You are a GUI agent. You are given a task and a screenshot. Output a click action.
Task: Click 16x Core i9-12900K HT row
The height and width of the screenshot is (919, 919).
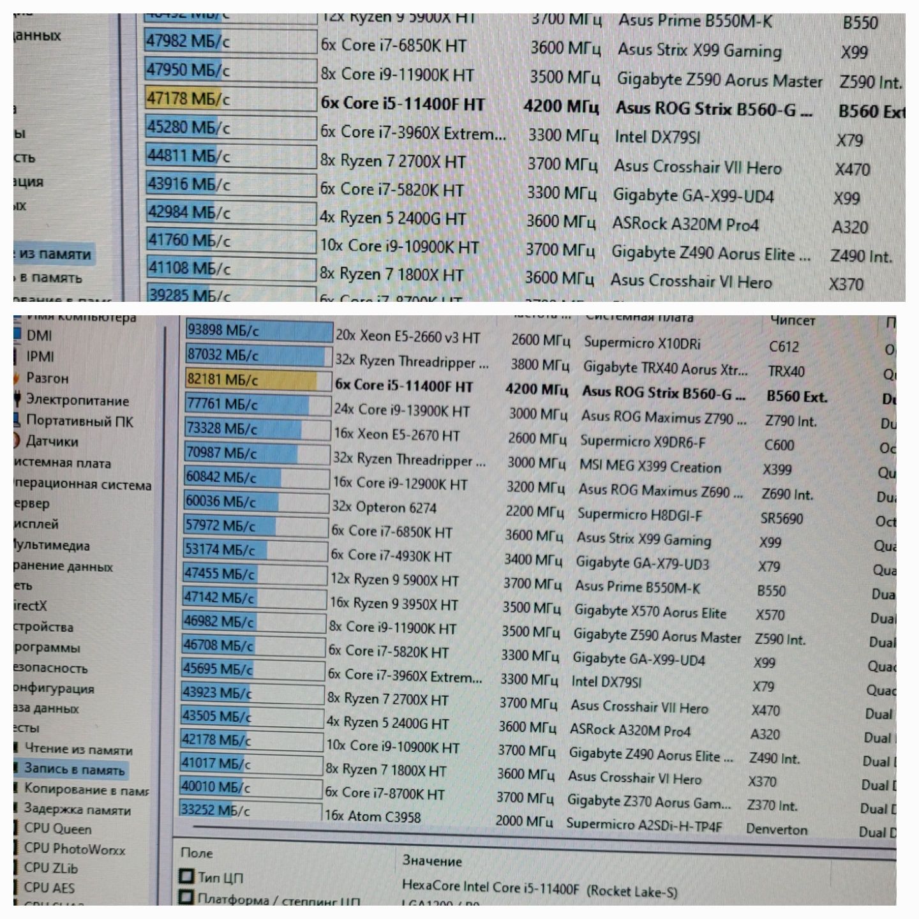pos(400,483)
